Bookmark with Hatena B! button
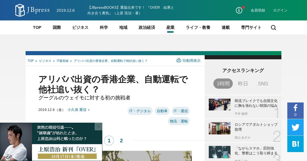Image resolution: width=307 pixels, height=161 pixels. (x=295, y=144)
